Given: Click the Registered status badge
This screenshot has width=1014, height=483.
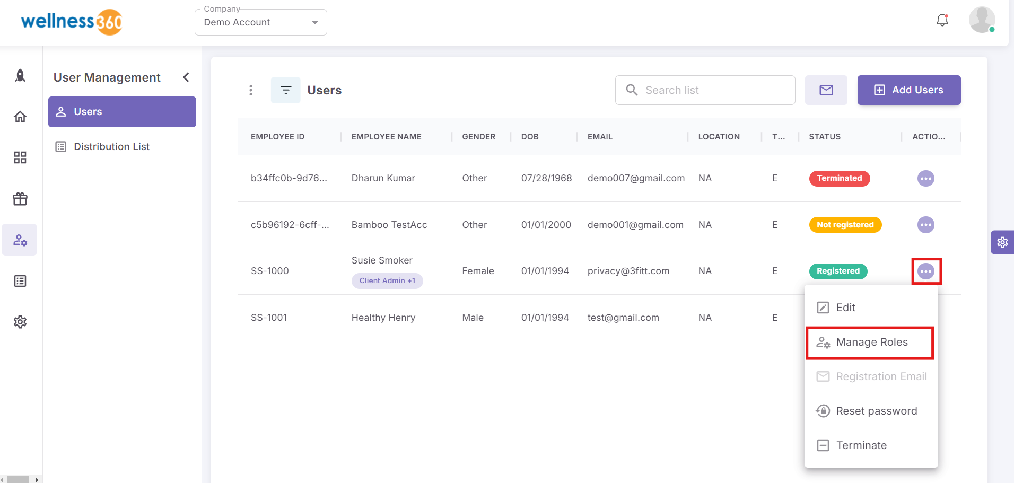Looking at the screenshot, I should click(838, 271).
